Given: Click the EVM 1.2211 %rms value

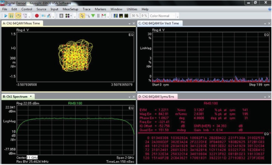Looking at the screenshot, I should (163, 110).
